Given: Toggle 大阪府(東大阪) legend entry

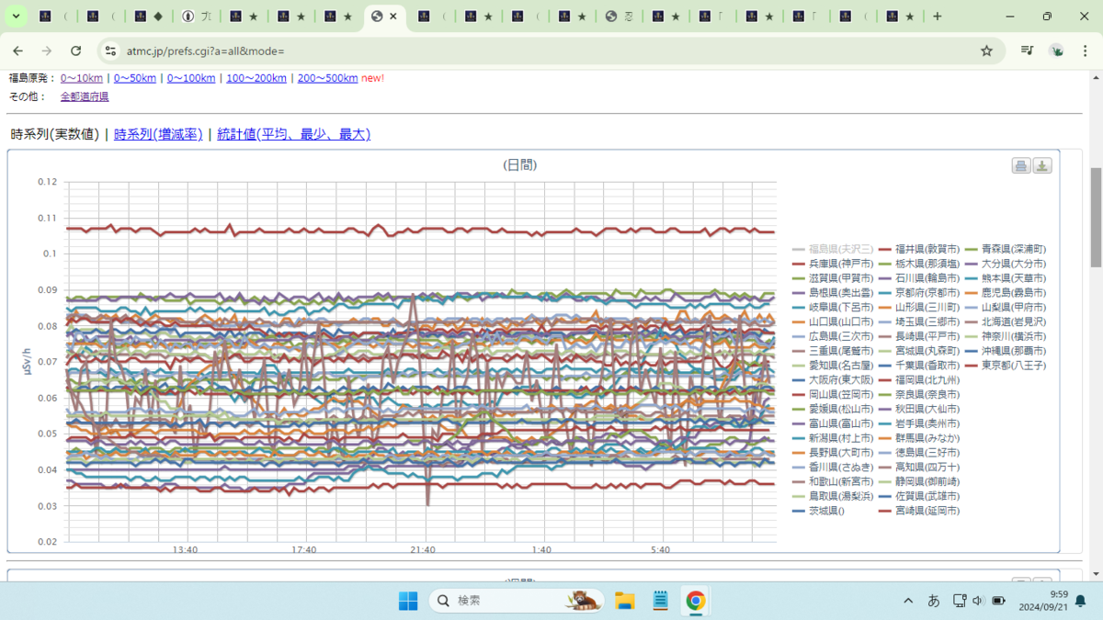Looking at the screenshot, I should (833, 379).
